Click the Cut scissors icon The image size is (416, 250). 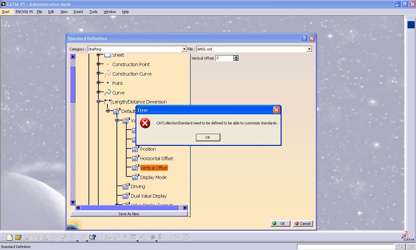[x=46, y=237]
